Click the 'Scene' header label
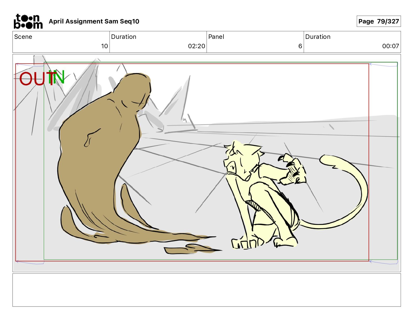This screenshot has height=319, width=414. point(23,37)
